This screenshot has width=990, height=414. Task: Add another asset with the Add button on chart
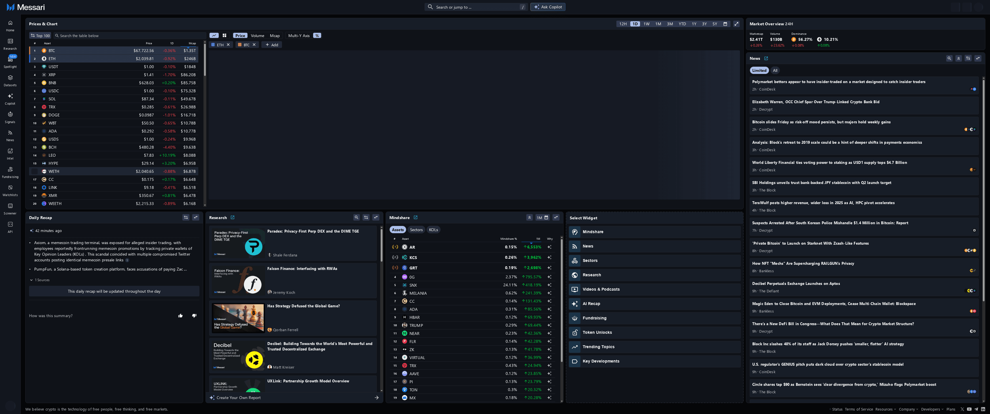(x=272, y=45)
